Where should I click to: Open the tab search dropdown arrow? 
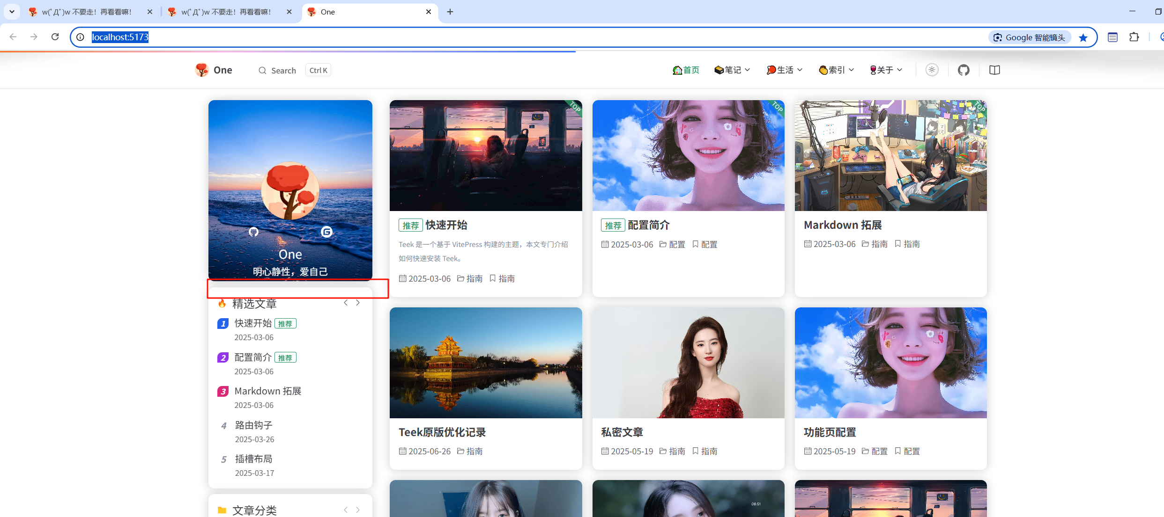pos(12,12)
